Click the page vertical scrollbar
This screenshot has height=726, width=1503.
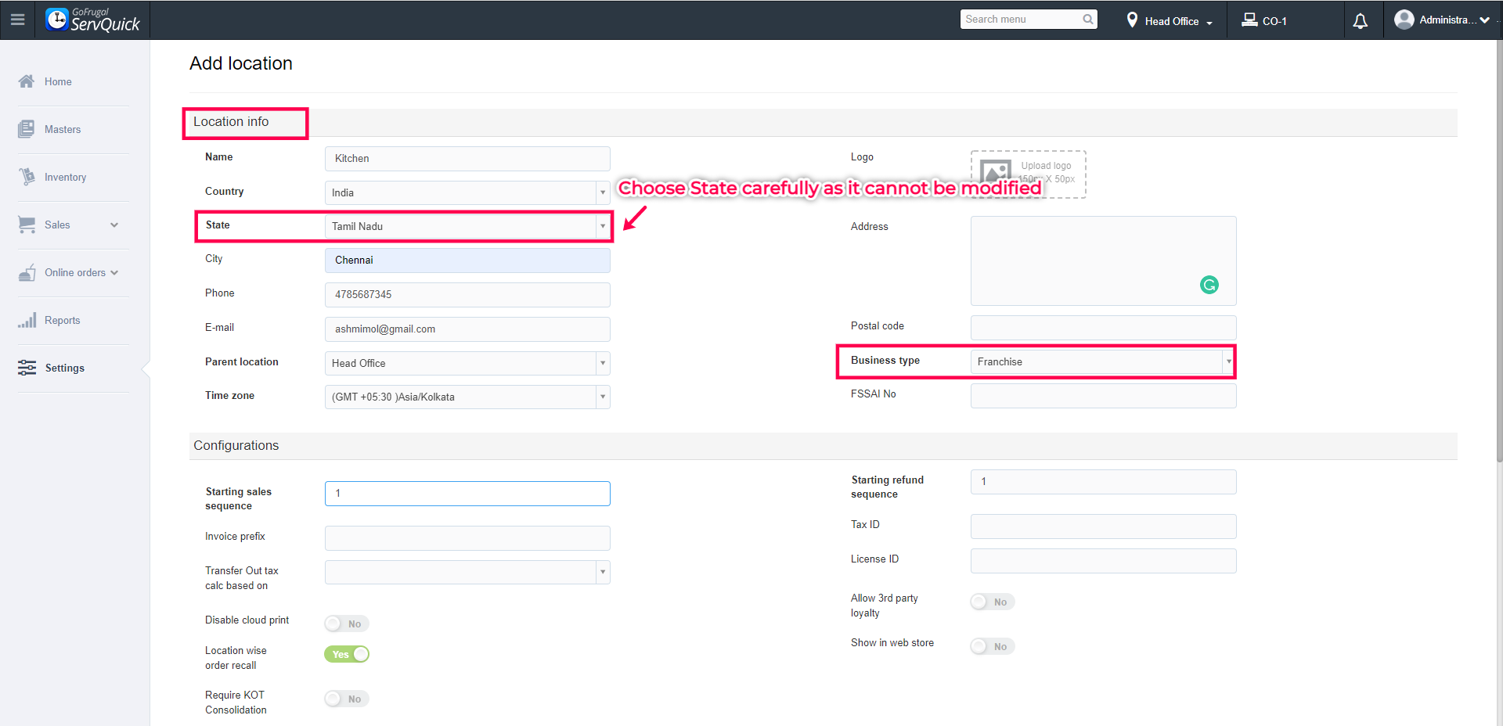coord(1499,250)
